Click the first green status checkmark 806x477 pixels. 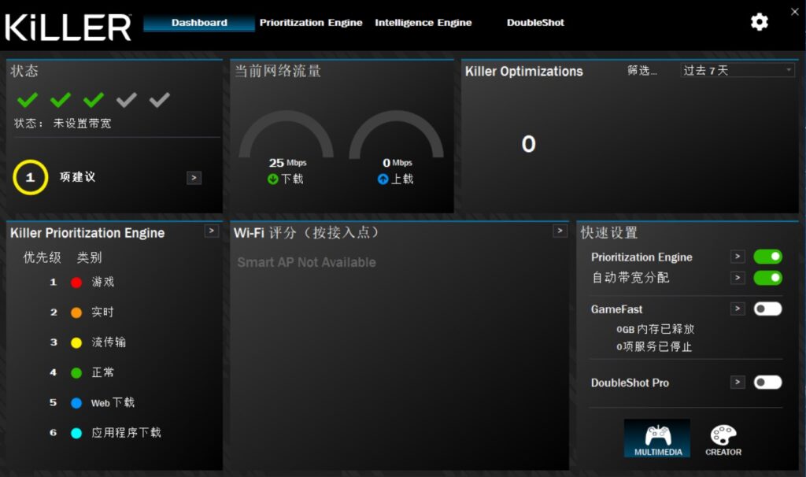point(28,100)
